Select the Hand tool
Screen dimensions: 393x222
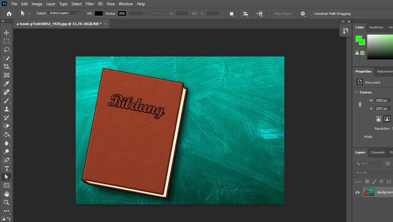point(7,194)
